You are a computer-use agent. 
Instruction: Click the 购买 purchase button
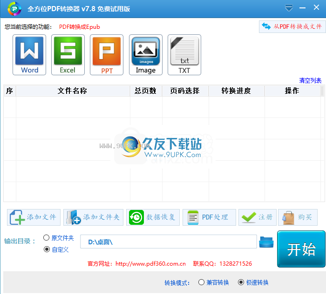coord(298,217)
